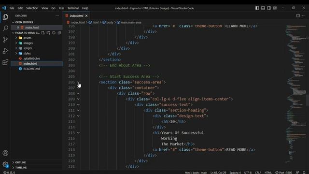Viewport: 309px width, 174px height.
Task: Toggle bottom panel visibility
Action: pos(263,8)
